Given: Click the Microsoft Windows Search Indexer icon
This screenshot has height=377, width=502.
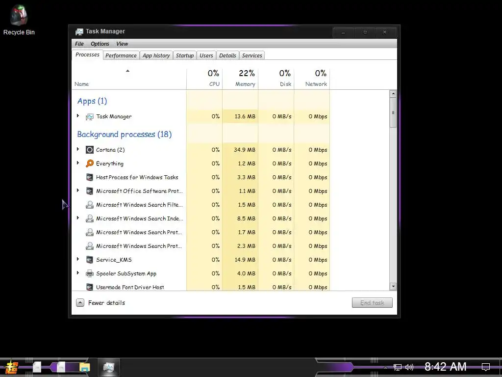Looking at the screenshot, I should pos(90,218).
